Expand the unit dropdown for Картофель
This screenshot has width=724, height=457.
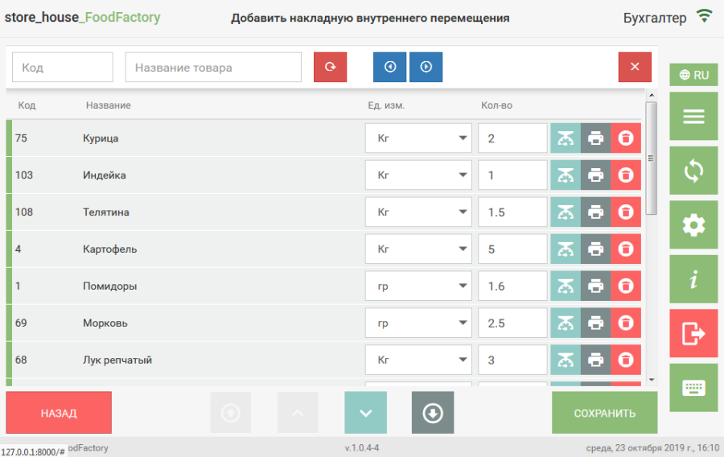coord(418,249)
